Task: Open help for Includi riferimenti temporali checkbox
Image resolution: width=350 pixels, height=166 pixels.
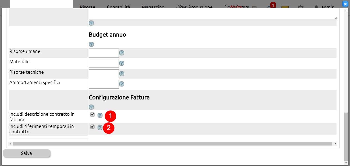Action: click(x=100, y=128)
